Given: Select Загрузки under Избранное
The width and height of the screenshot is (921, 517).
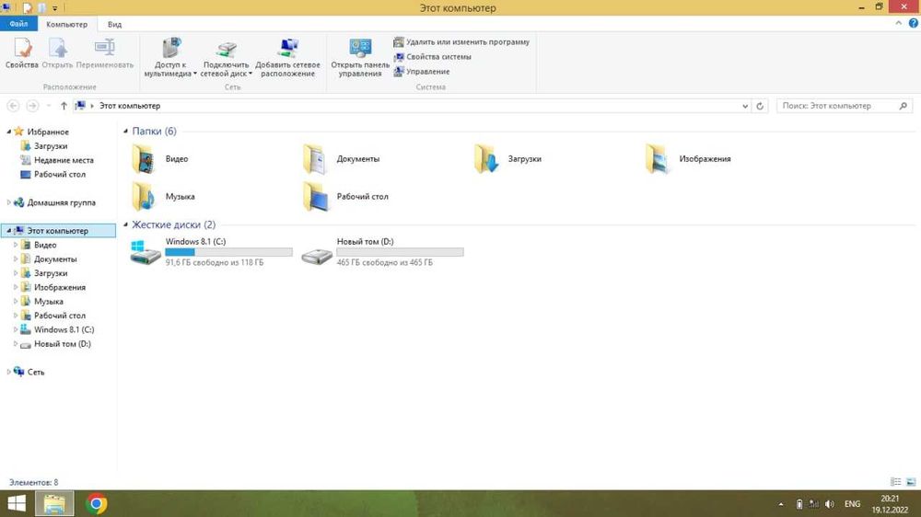Looking at the screenshot, I should click(44, 146).
